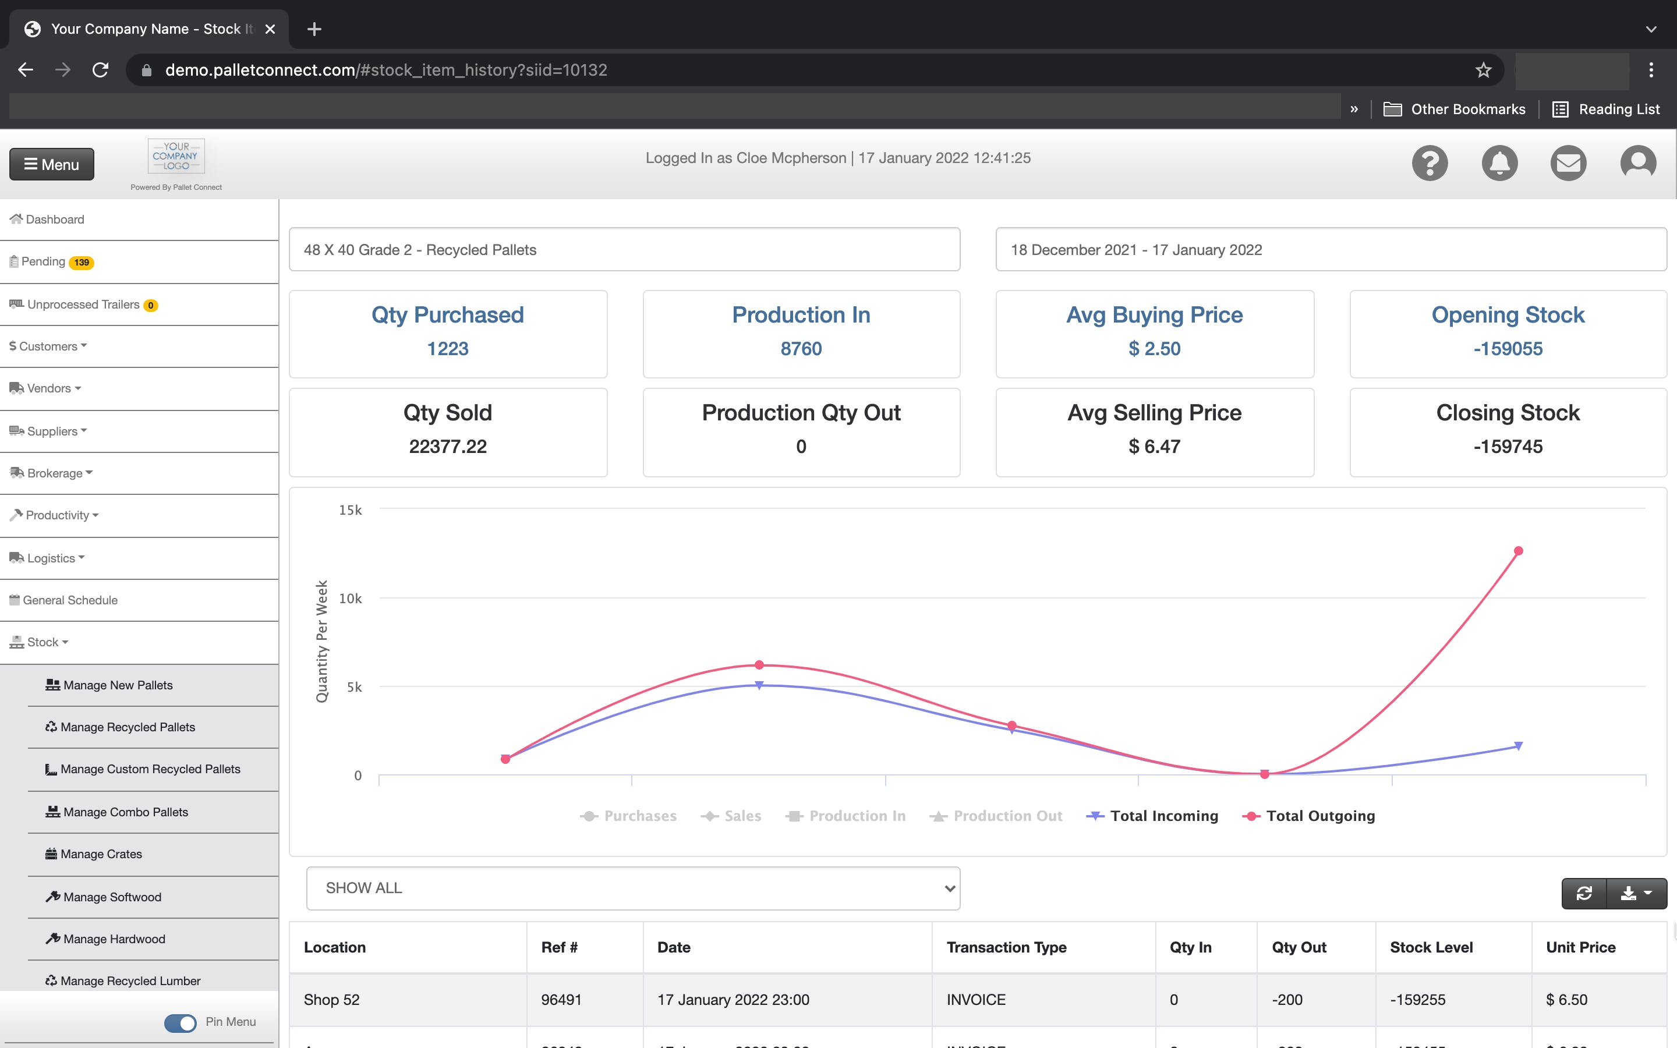Open the messages envelope icon
Screen dimensions: 1677x1048
coord(1568,163)
